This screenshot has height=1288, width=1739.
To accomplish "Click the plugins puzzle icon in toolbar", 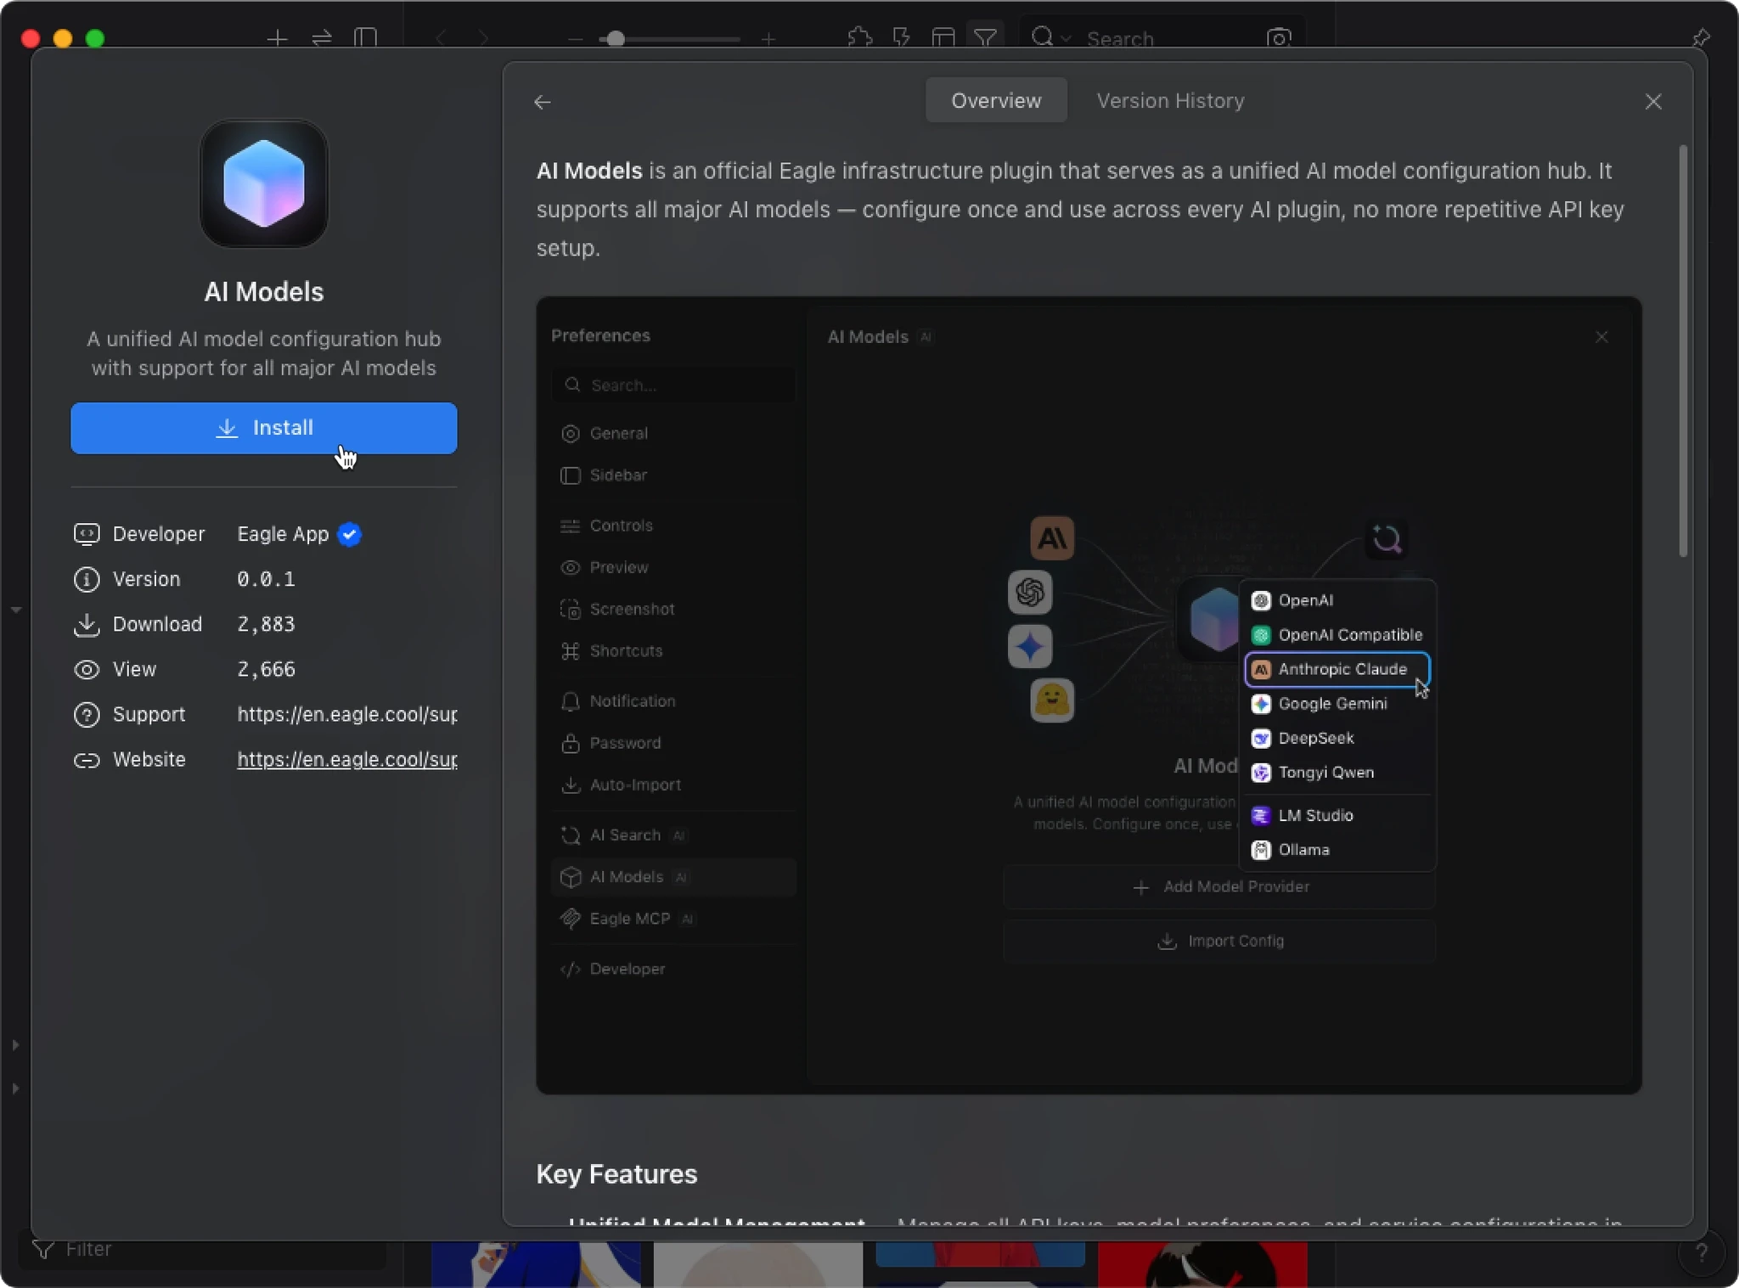I will (x=859, y=38).
